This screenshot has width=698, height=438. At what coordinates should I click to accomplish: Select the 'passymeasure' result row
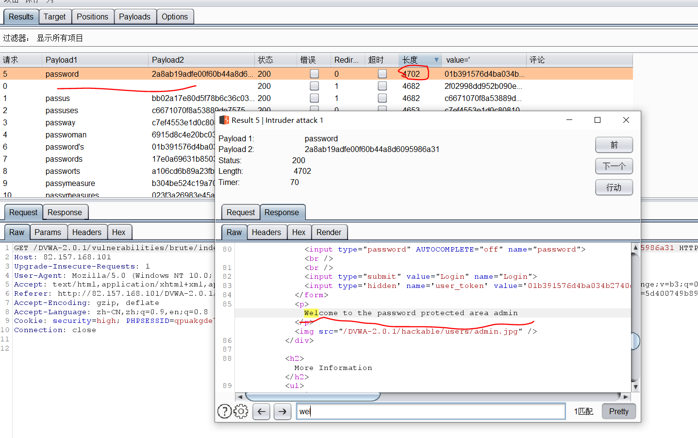pos(107,183)
